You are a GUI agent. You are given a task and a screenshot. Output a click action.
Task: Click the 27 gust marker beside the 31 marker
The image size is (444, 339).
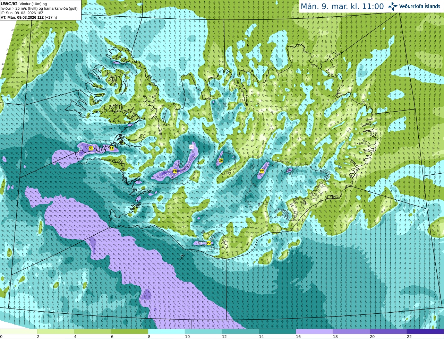(112, 148)
